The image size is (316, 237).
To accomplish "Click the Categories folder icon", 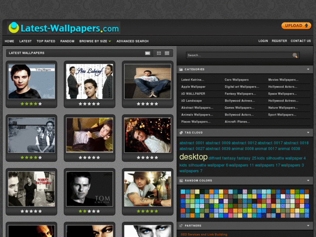I will pyautogui.click(x=181, y=70).
